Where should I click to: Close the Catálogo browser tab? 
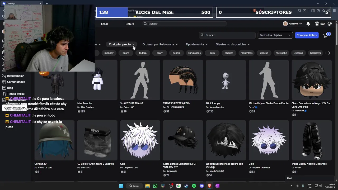point(40,3)
